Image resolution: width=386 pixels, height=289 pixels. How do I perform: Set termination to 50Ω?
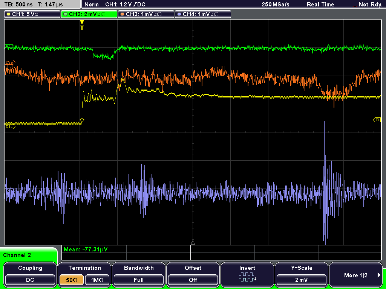pyautogui.click(x=72, y=280)
